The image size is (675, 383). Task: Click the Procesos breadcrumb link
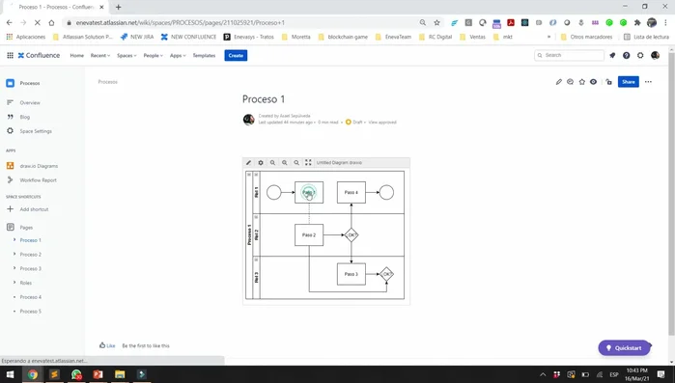pyautogui.click(x=107, y=82)
